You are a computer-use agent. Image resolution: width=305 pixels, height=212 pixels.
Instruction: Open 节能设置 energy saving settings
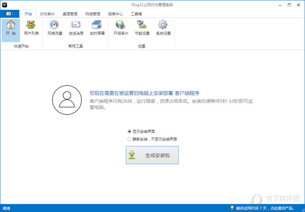click(x=142, y=28)
